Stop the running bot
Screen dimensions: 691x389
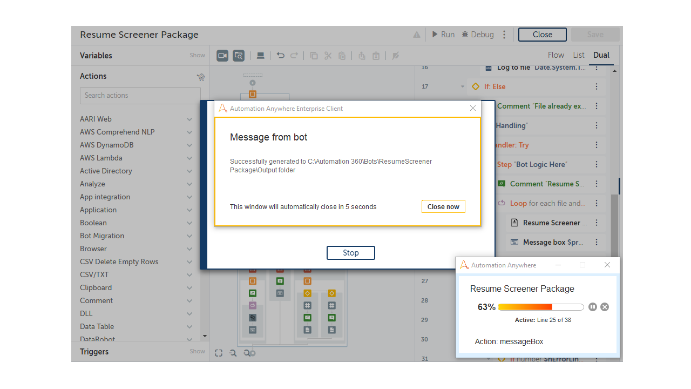coord(351,253)
